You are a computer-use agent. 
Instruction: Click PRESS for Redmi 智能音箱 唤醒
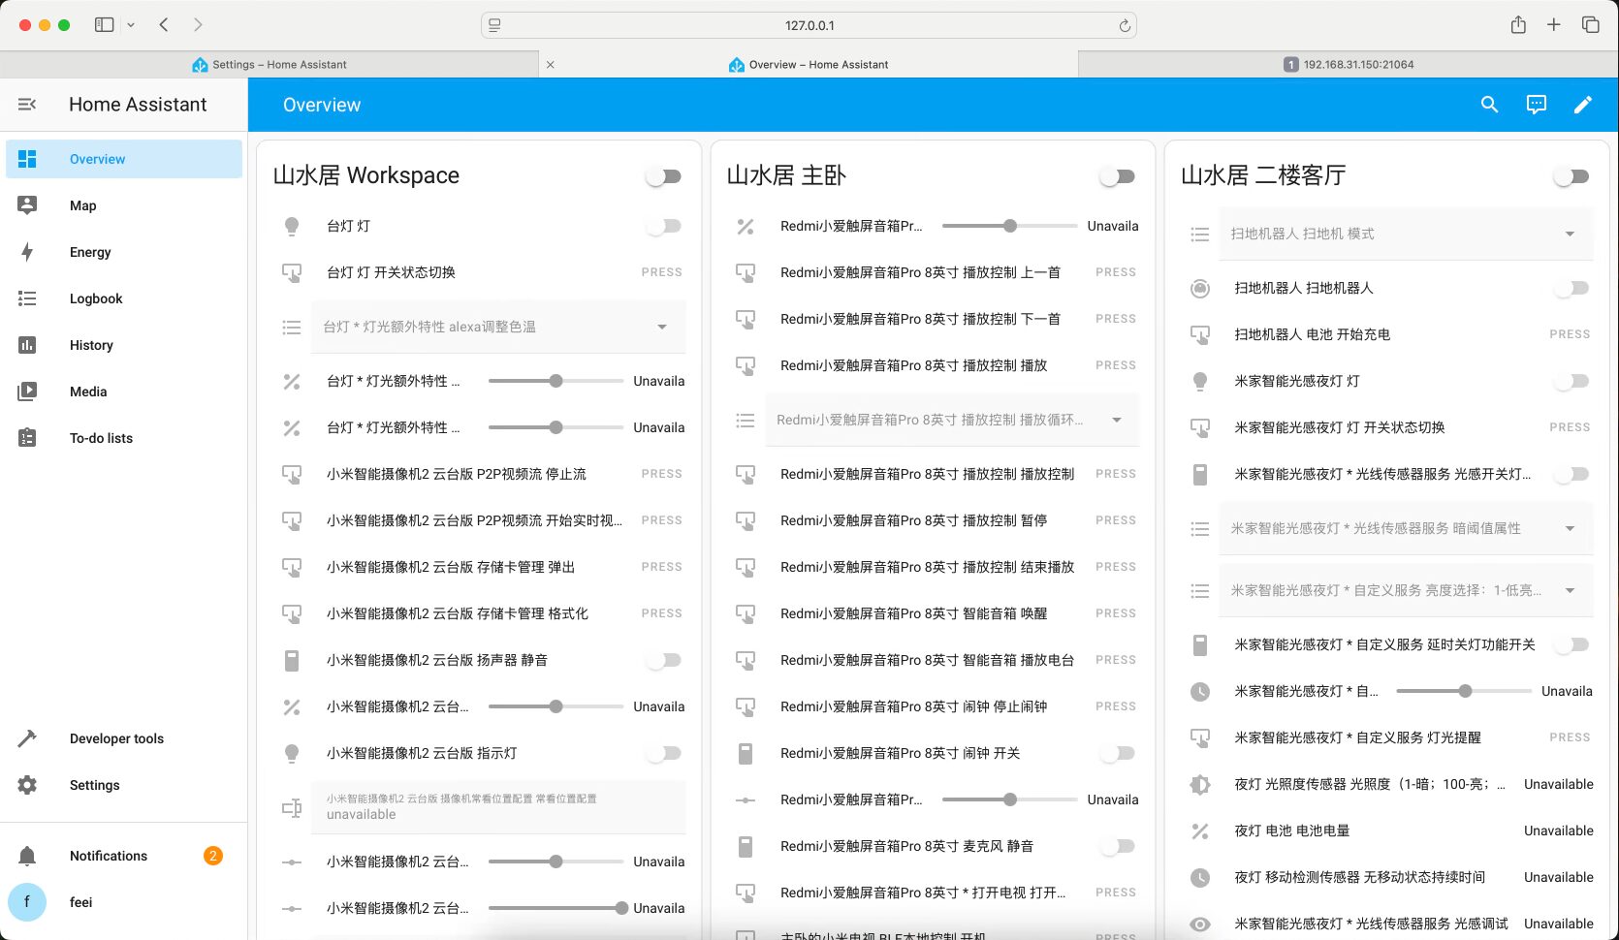[1116, 613]
